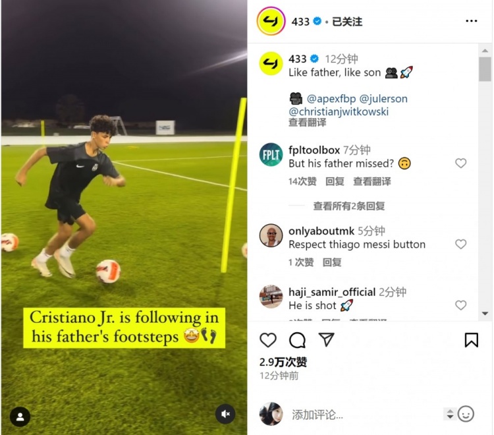Show tagged people icon on video
The height and width of the screenshot is (435, 494).
[20, 417]
